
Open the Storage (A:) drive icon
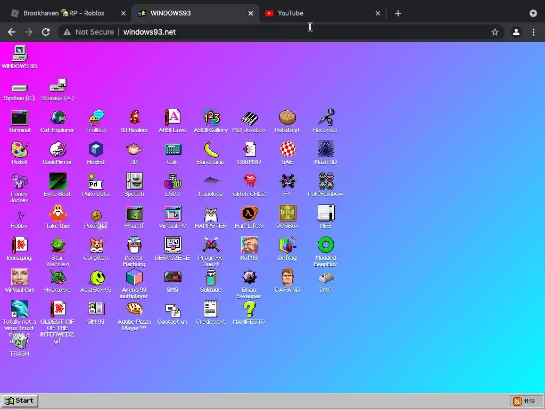pyautogui.click(x=57, y=90)
